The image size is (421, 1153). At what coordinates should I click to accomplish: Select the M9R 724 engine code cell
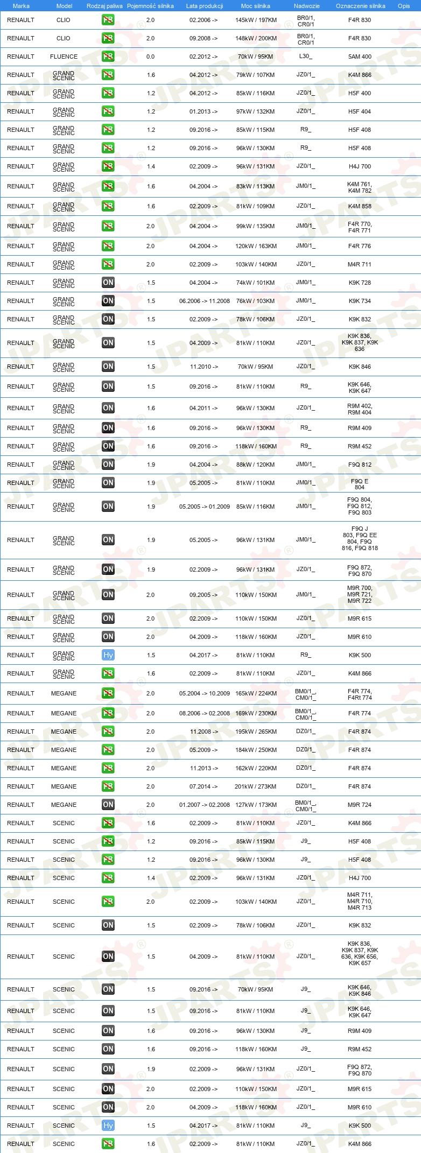(360, 805)
